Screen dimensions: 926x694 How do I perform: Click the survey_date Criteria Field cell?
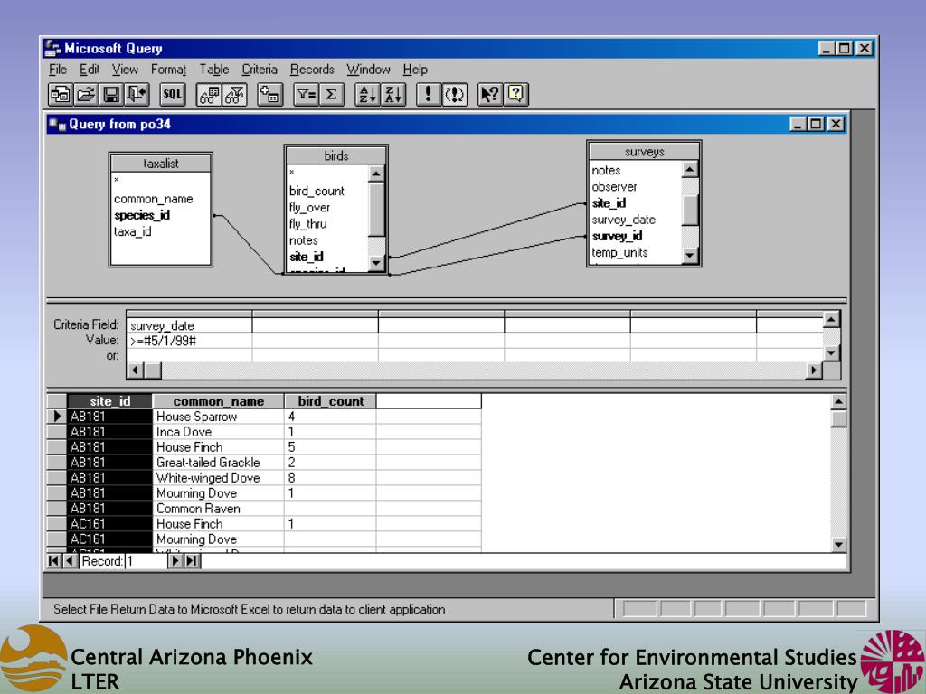[189, 325]
